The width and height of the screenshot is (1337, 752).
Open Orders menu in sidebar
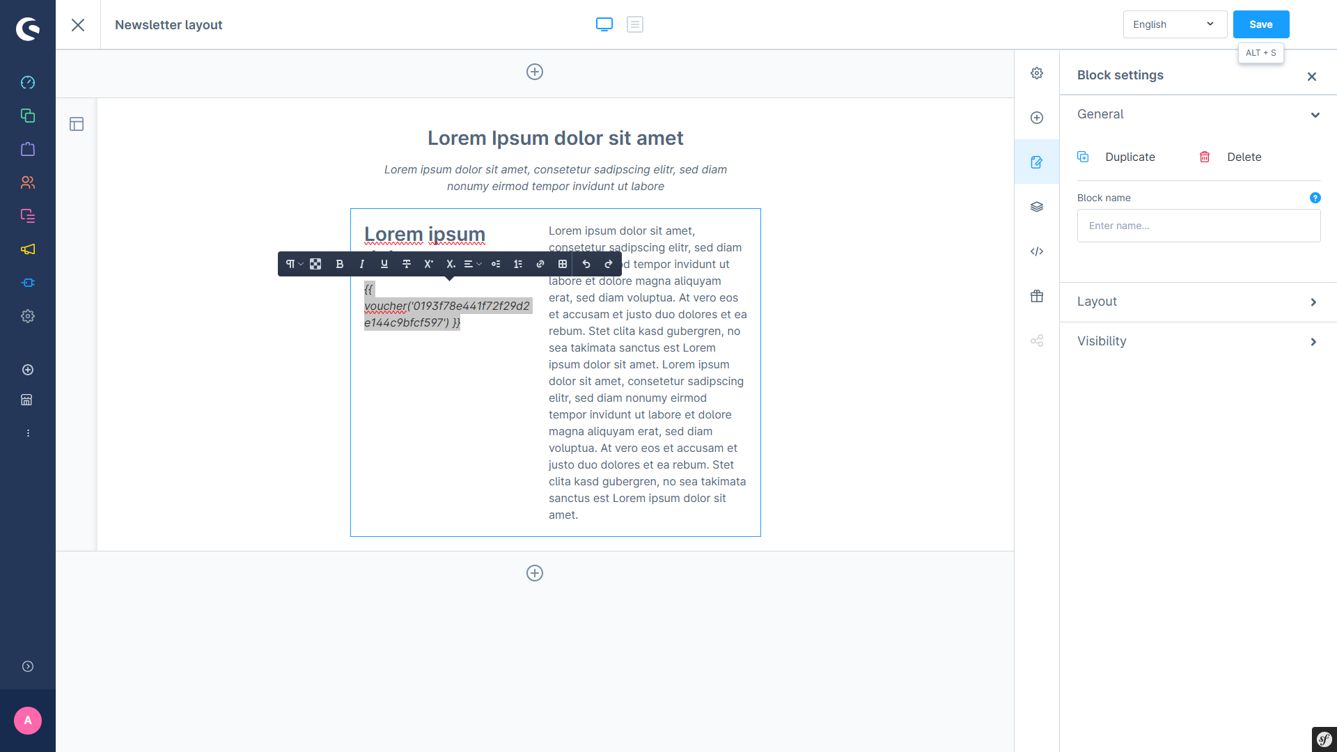click(x=28, y=216)
